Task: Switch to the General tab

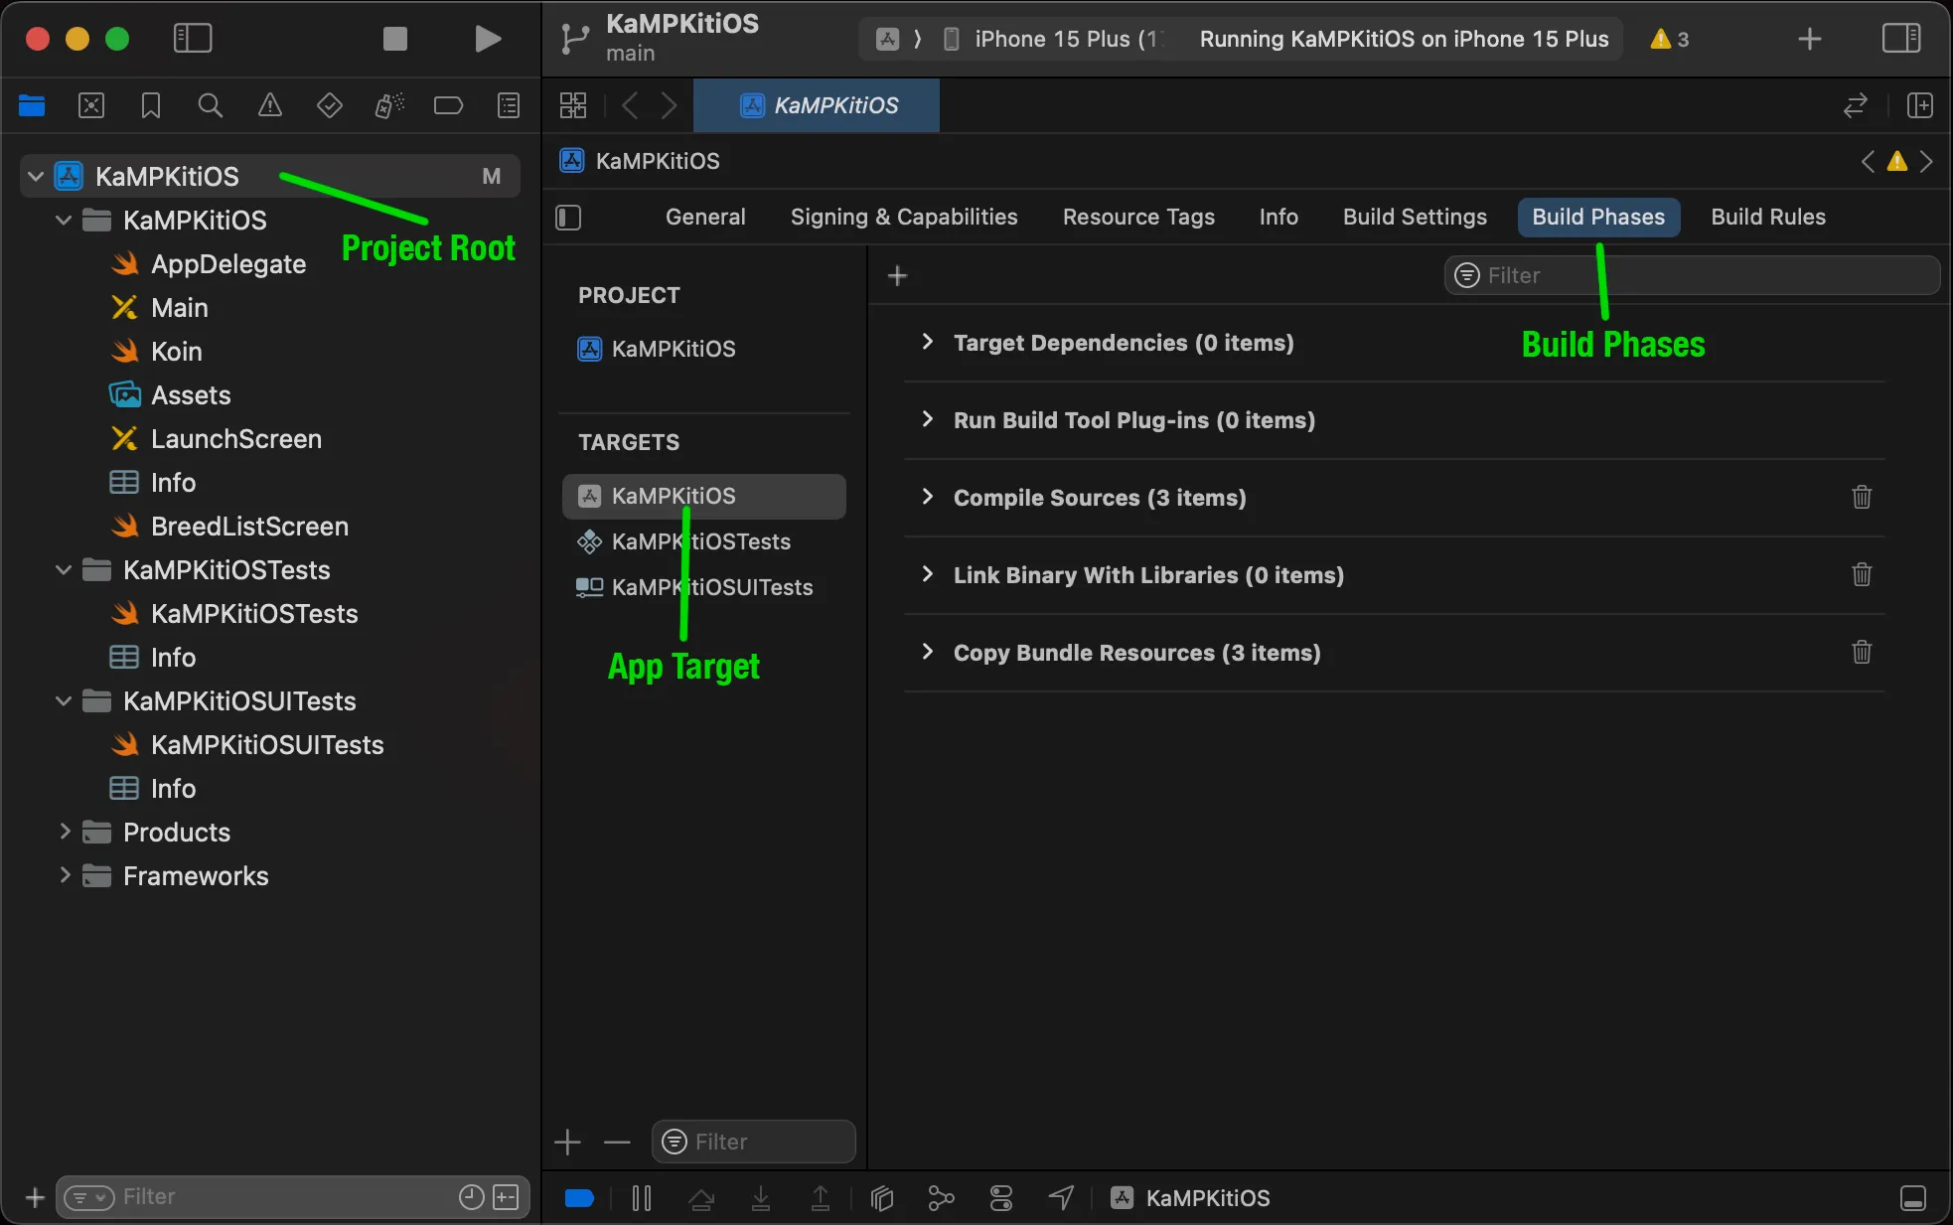Action: pyautogui.click(x=705, y=217)
